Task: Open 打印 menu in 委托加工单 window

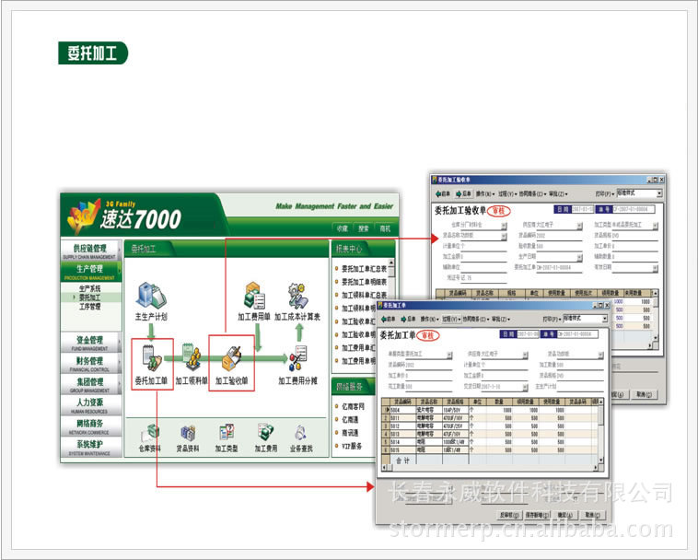Action: point(551,320)
